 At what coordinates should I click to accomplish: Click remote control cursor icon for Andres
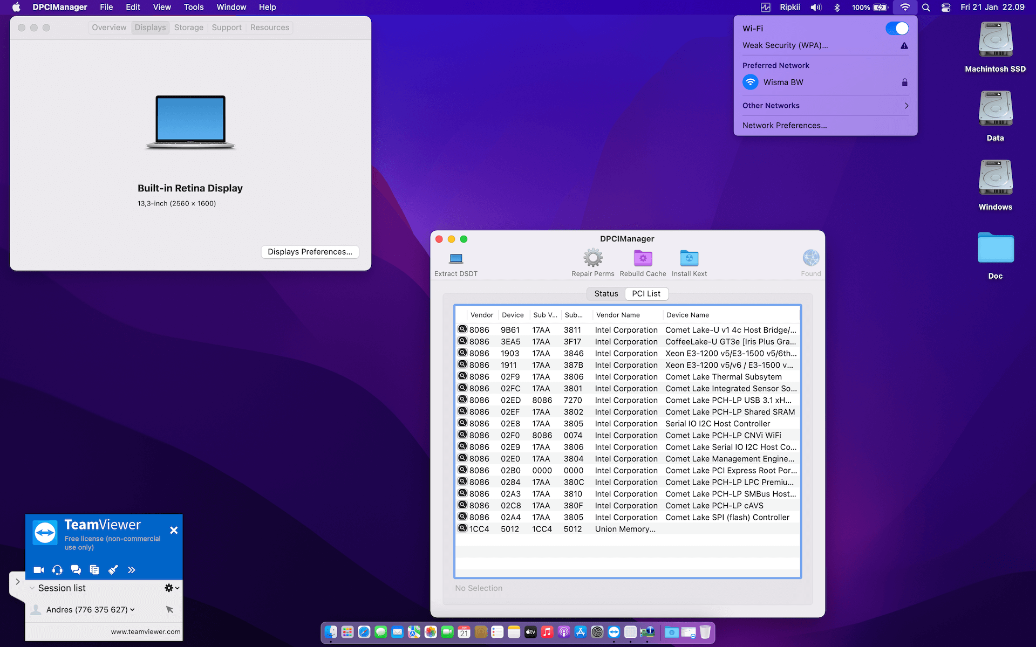pos(169,609)
